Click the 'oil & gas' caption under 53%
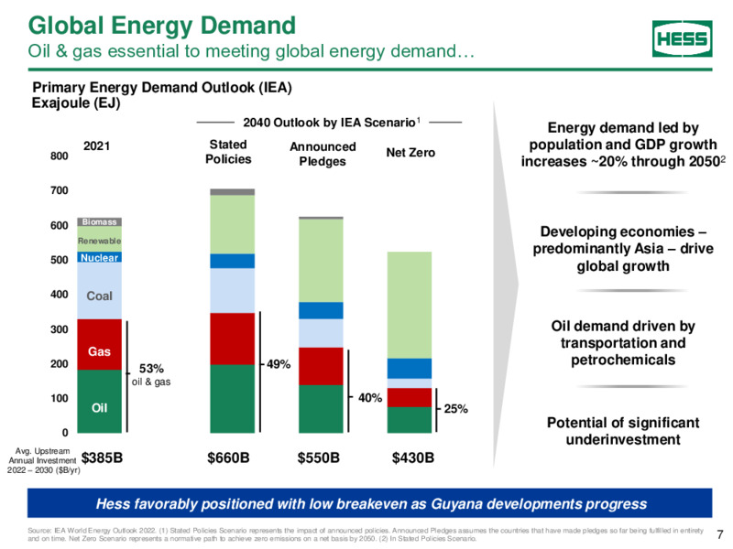 (x=151, y=382)
